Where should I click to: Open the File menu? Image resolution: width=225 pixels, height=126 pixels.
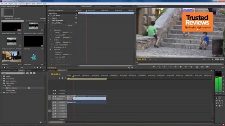coord(2,4)
